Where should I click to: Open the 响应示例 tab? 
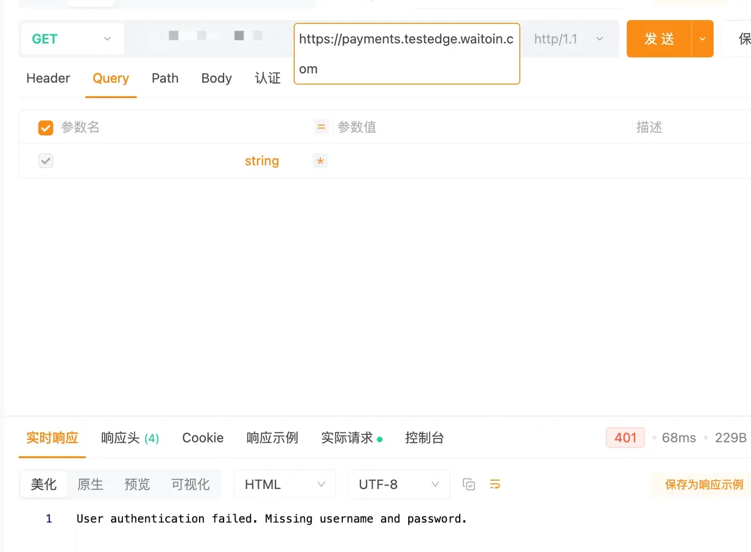point(273,438)
